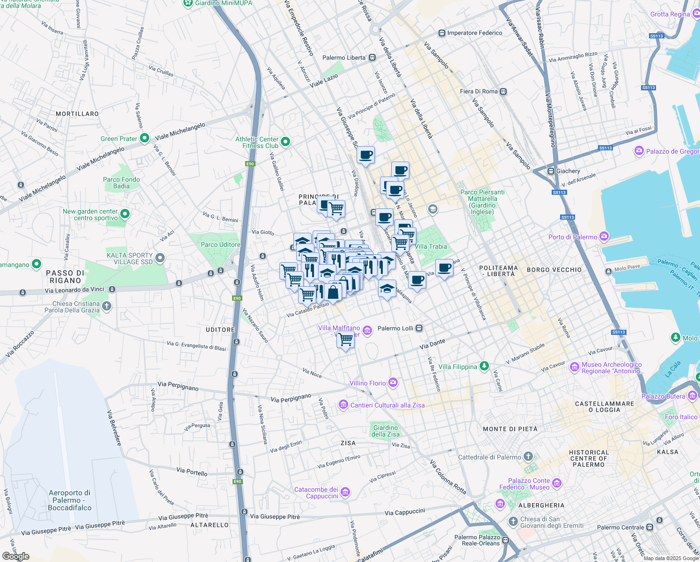Viewport: 700px width, 562px height.
Task: Select the Imperatore Federico transit stop icon
Action: click(x=441, y=33)
